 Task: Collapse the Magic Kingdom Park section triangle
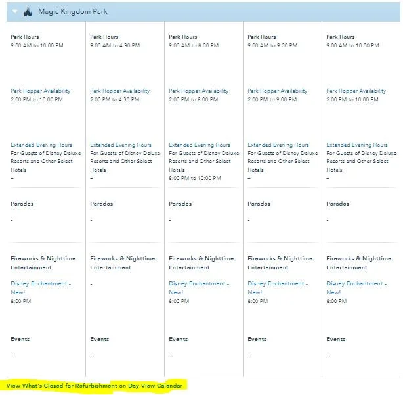tap(15, 11)
